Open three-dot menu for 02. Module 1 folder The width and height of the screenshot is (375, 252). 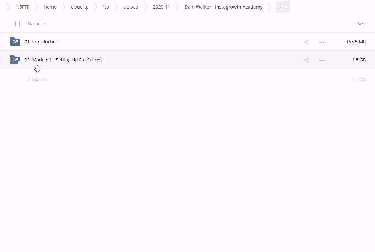click(x=321, y=60)
